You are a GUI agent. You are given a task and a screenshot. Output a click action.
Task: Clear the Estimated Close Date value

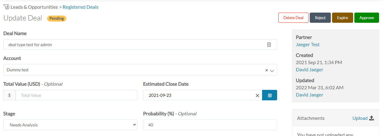coord(257,95)
